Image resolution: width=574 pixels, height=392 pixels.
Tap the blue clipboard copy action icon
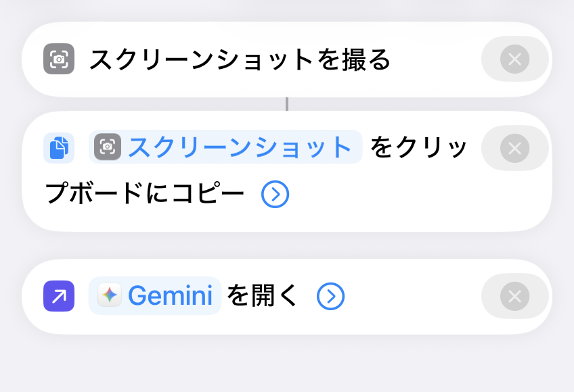[59, 148]
